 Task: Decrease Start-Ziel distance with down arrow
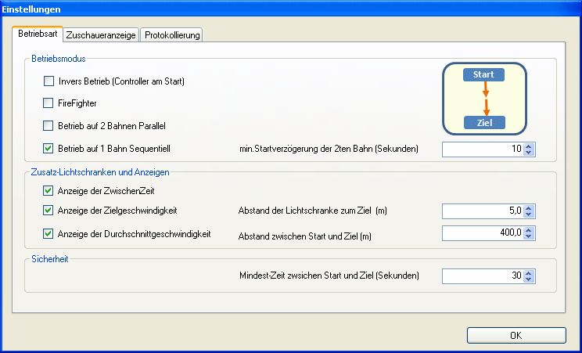[530, 236]
